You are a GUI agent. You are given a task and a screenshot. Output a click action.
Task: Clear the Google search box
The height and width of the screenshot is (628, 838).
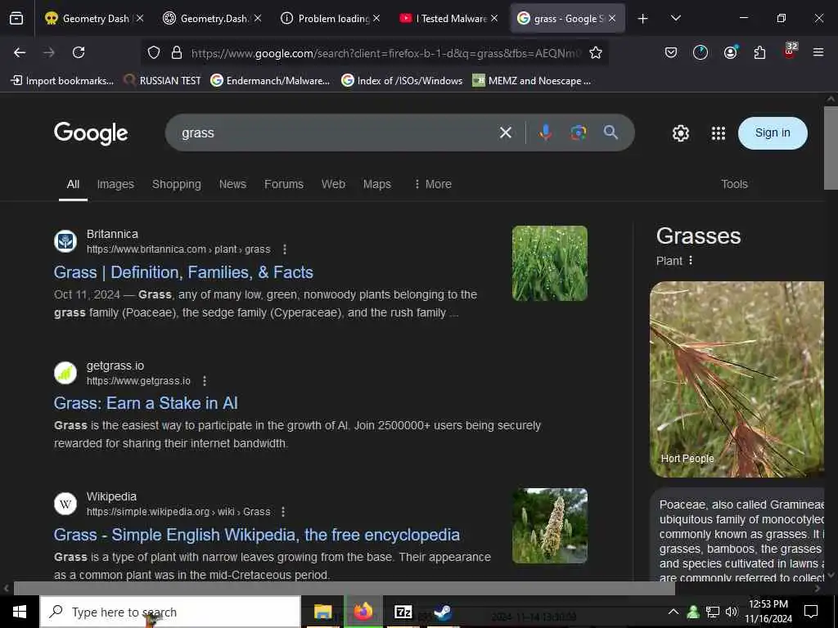point(506,132)
